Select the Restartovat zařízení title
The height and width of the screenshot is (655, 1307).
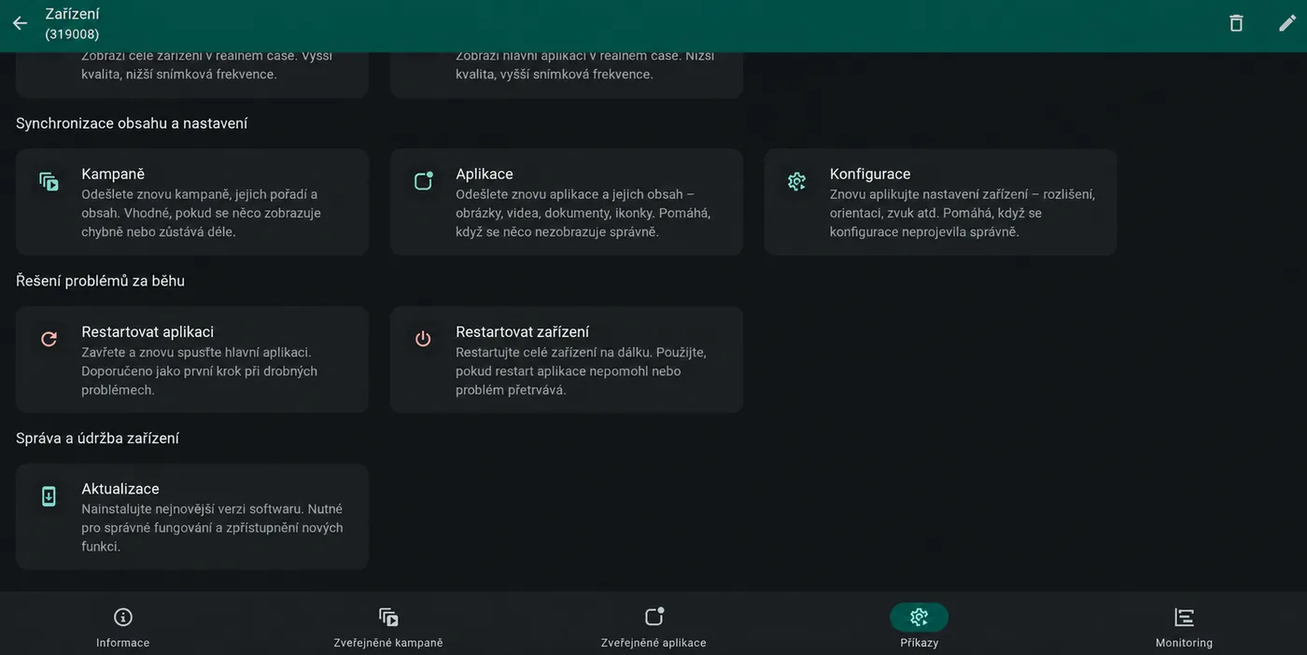click(x=522, y=331)
